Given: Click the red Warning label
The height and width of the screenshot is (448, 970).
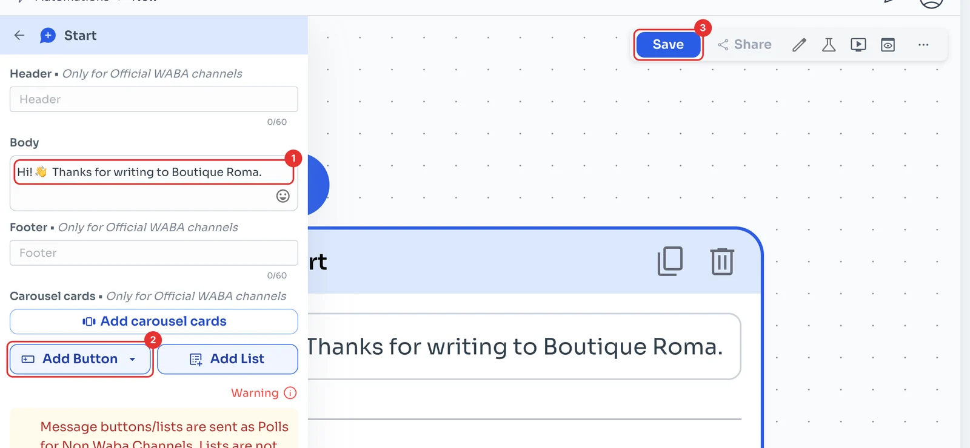Looking at the screenshot, I should 255,393.
